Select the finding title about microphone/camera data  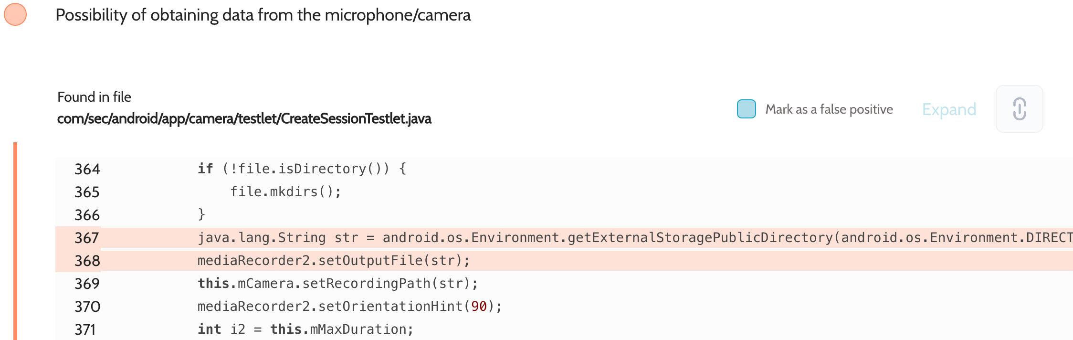coord(263,15)
